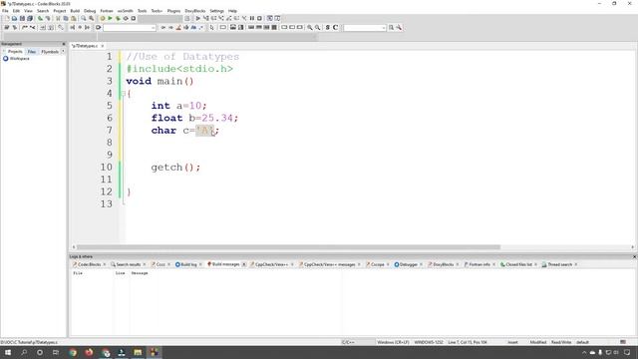638x359 pixels.
Task: Click the Zoom in icon in toolbar
Action: point(310,27)
